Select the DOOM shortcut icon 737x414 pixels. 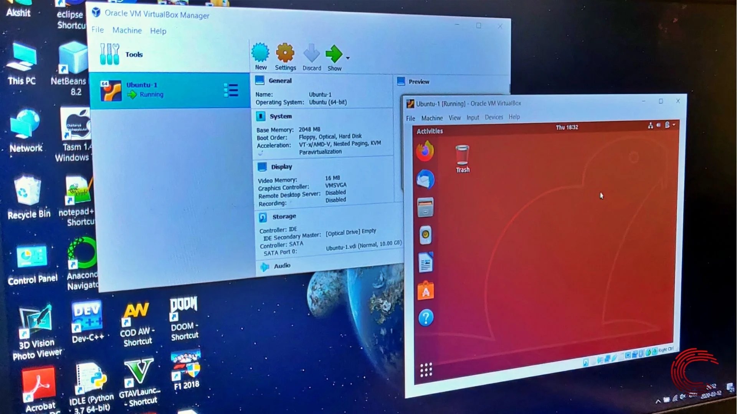point(184,318)
